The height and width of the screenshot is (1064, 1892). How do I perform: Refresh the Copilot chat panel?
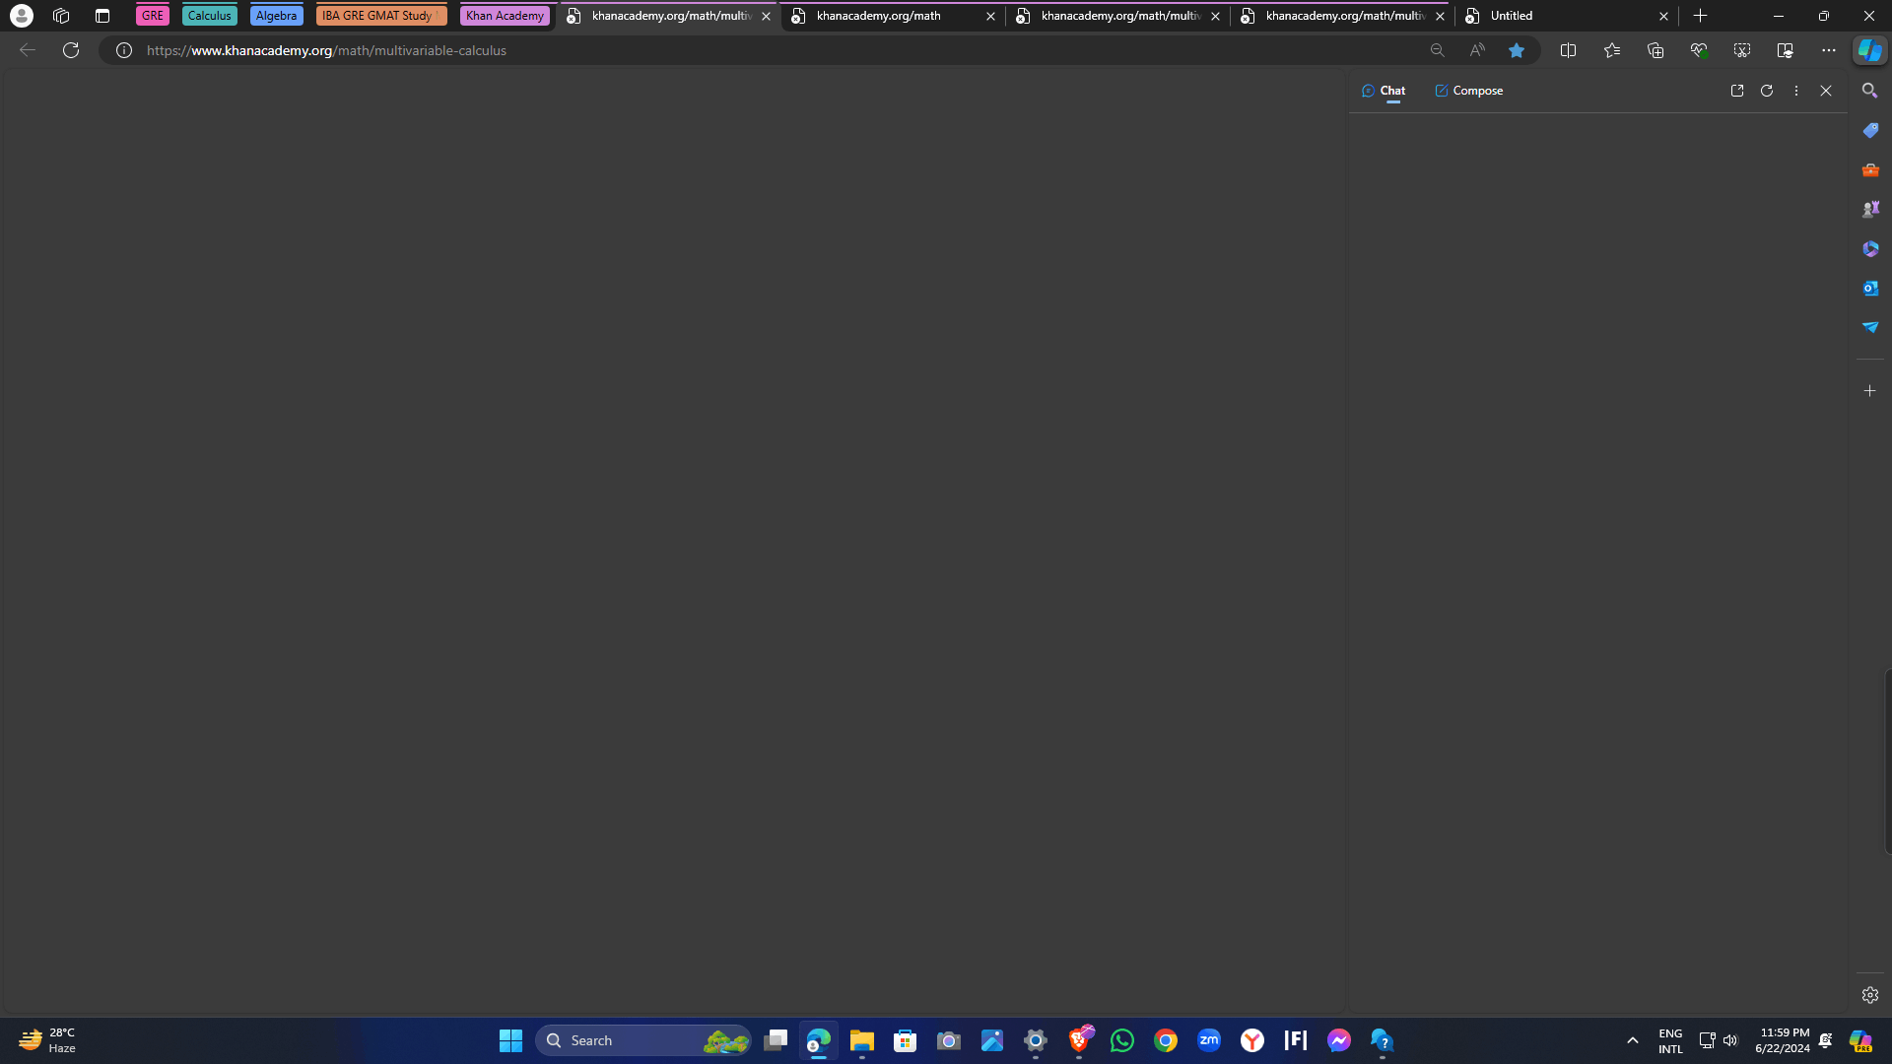tap(1766, 91)
